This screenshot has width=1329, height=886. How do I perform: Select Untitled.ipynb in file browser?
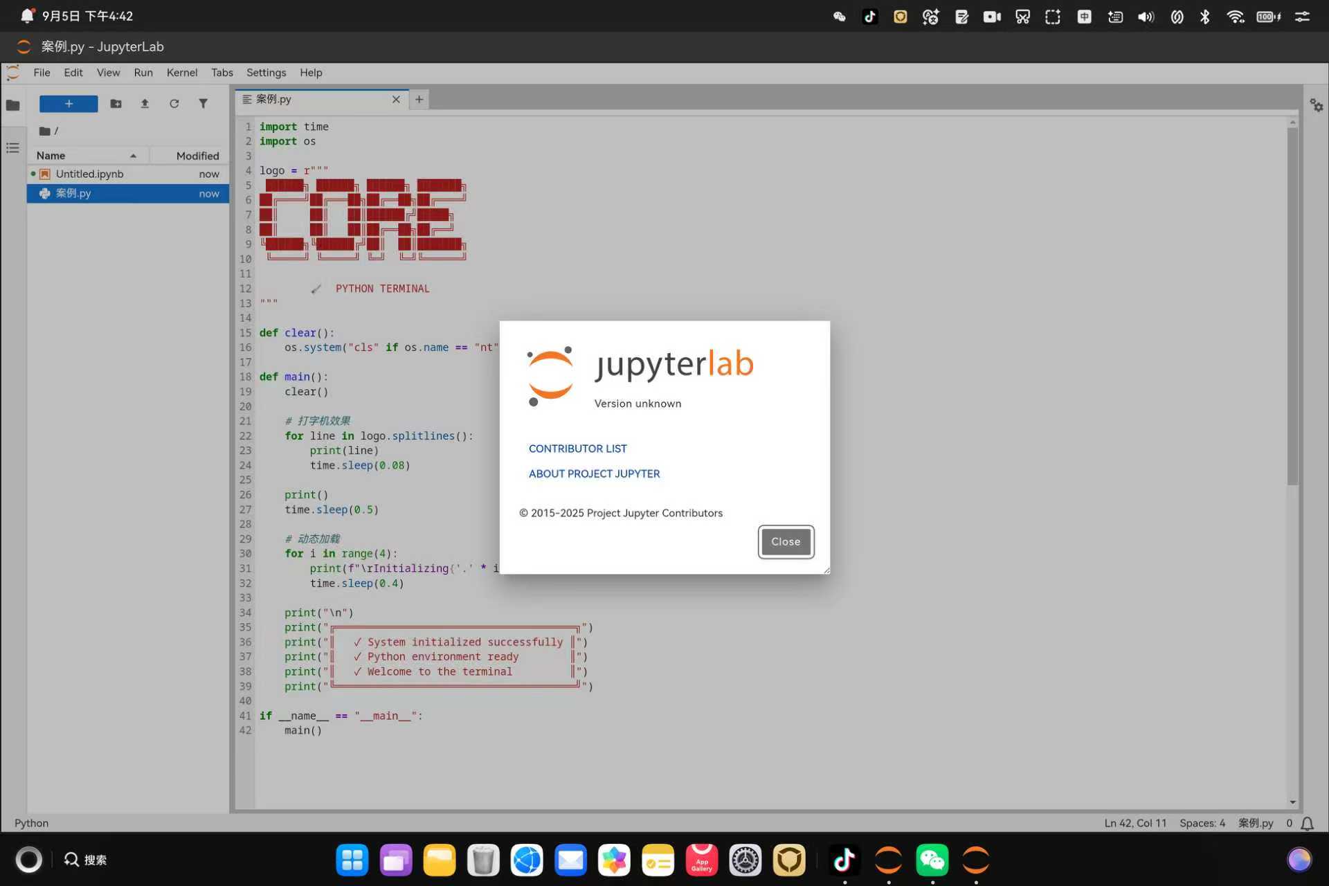click(x=128, y=174)
